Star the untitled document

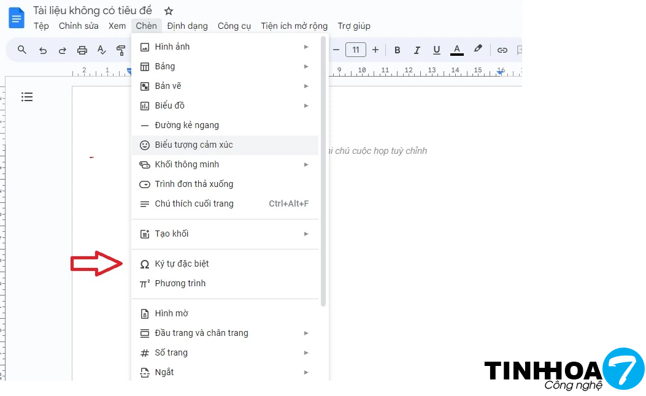coord(169,11)
